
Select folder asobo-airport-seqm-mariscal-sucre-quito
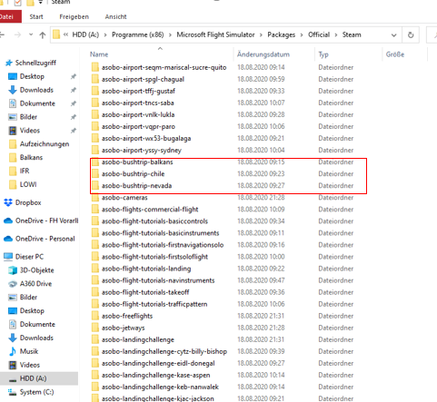point(164,67)
